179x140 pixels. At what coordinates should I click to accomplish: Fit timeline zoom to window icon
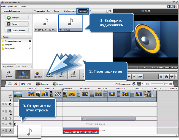click(x=170, y=84)
